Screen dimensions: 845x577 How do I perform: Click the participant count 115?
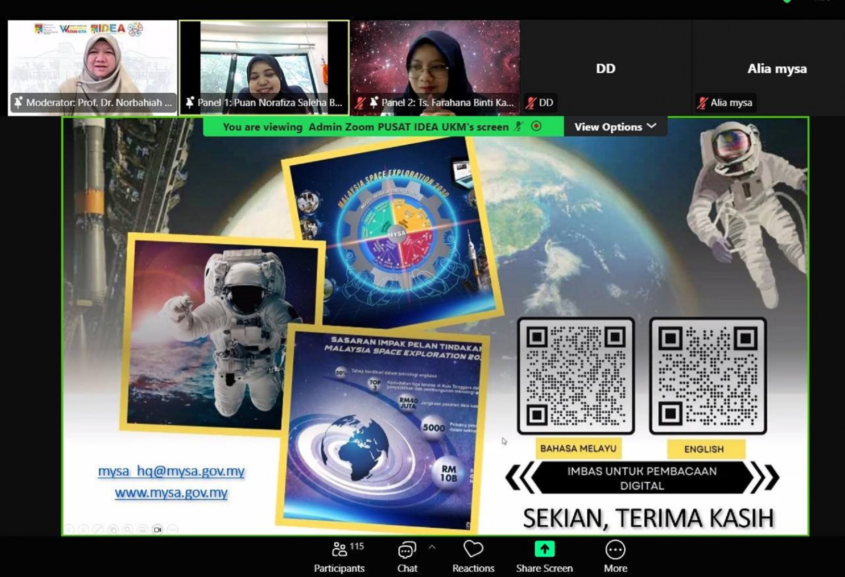coord(357,546)
